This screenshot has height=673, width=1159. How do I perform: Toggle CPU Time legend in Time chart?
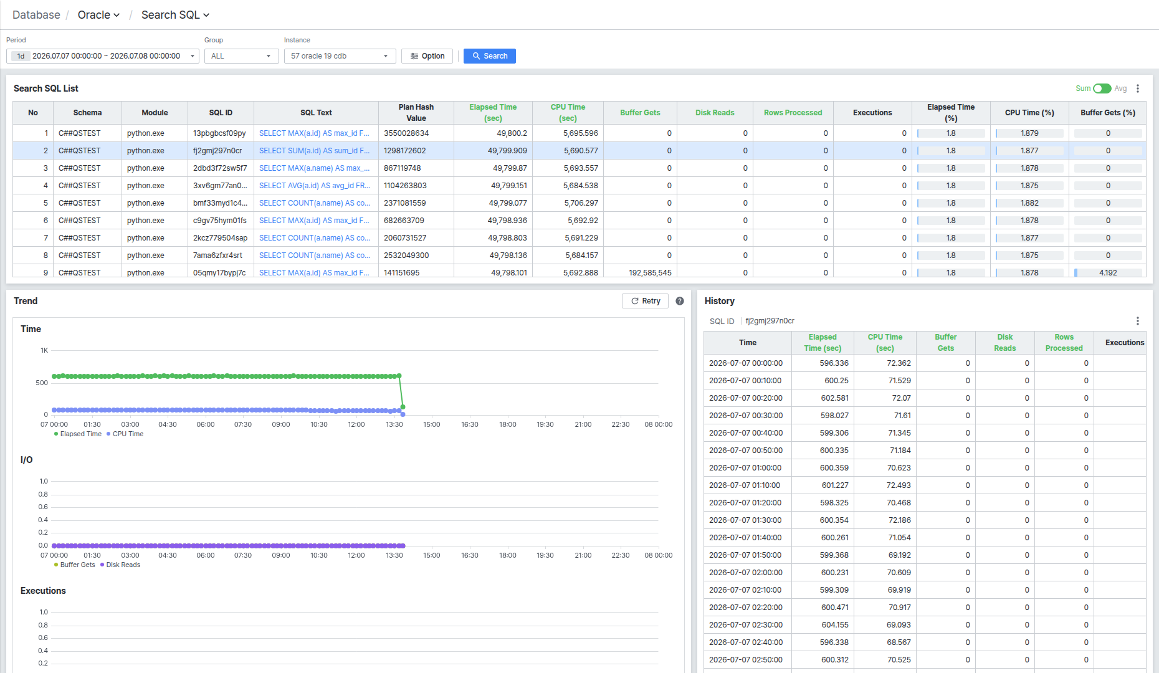125,434
